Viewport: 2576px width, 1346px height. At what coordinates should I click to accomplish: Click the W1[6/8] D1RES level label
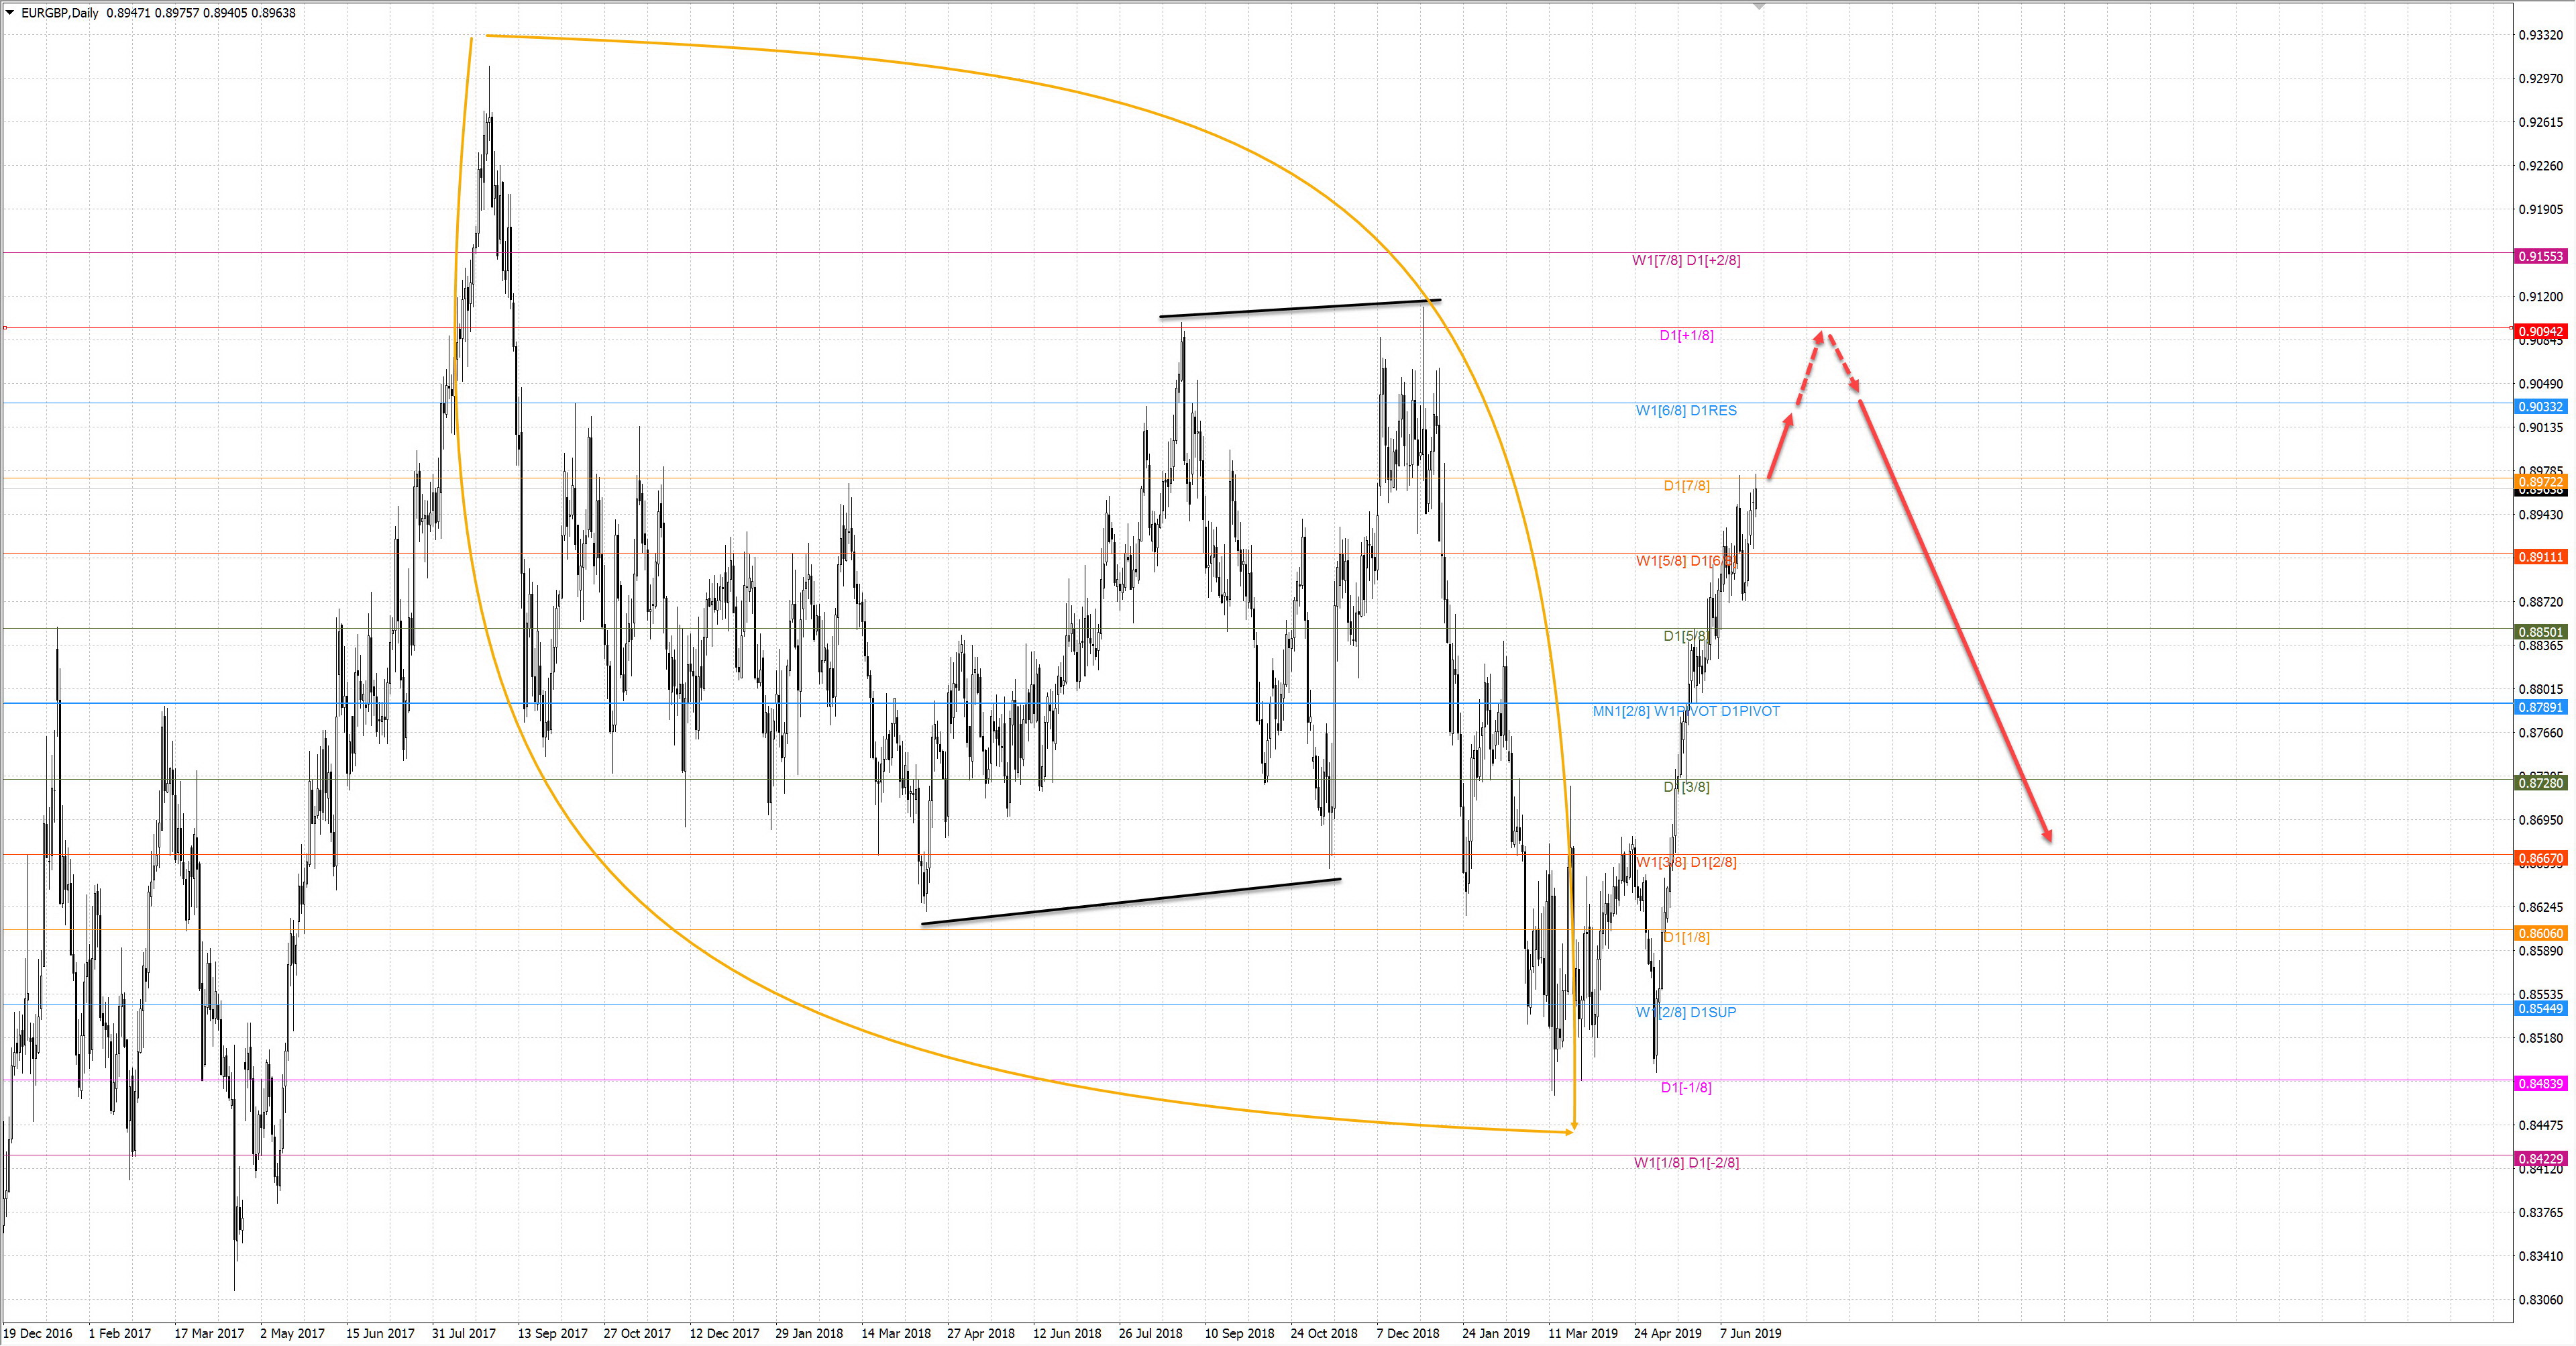(x=1686, y=410)
